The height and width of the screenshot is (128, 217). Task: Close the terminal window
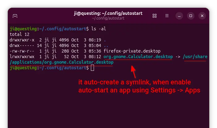pos(202,16)
